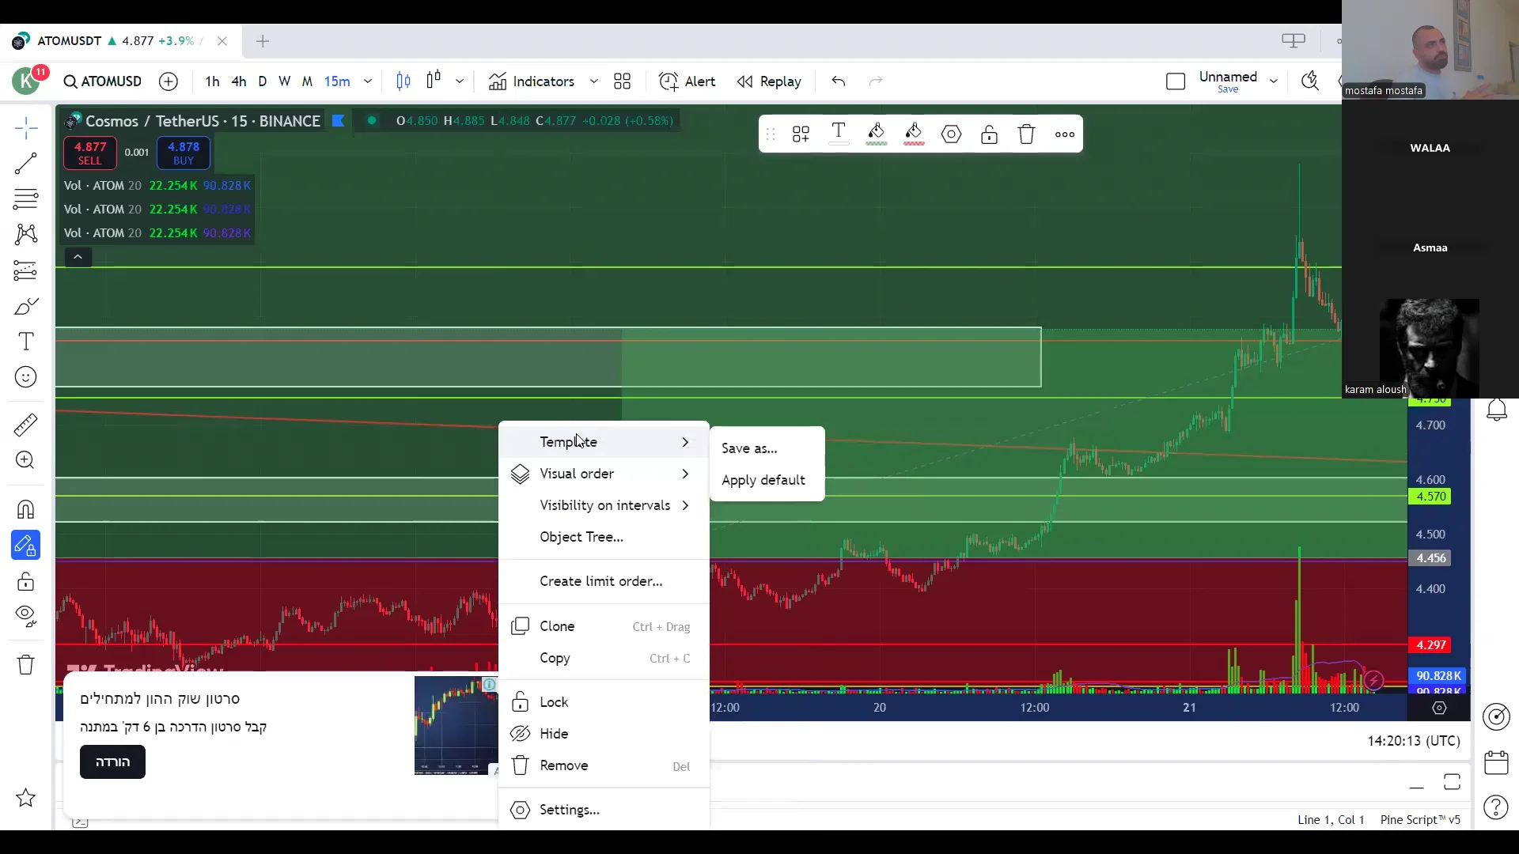The width and height of the screenshot is (1519, 854).
Task: Start Bar Replay mode
Action: (769, 81)
